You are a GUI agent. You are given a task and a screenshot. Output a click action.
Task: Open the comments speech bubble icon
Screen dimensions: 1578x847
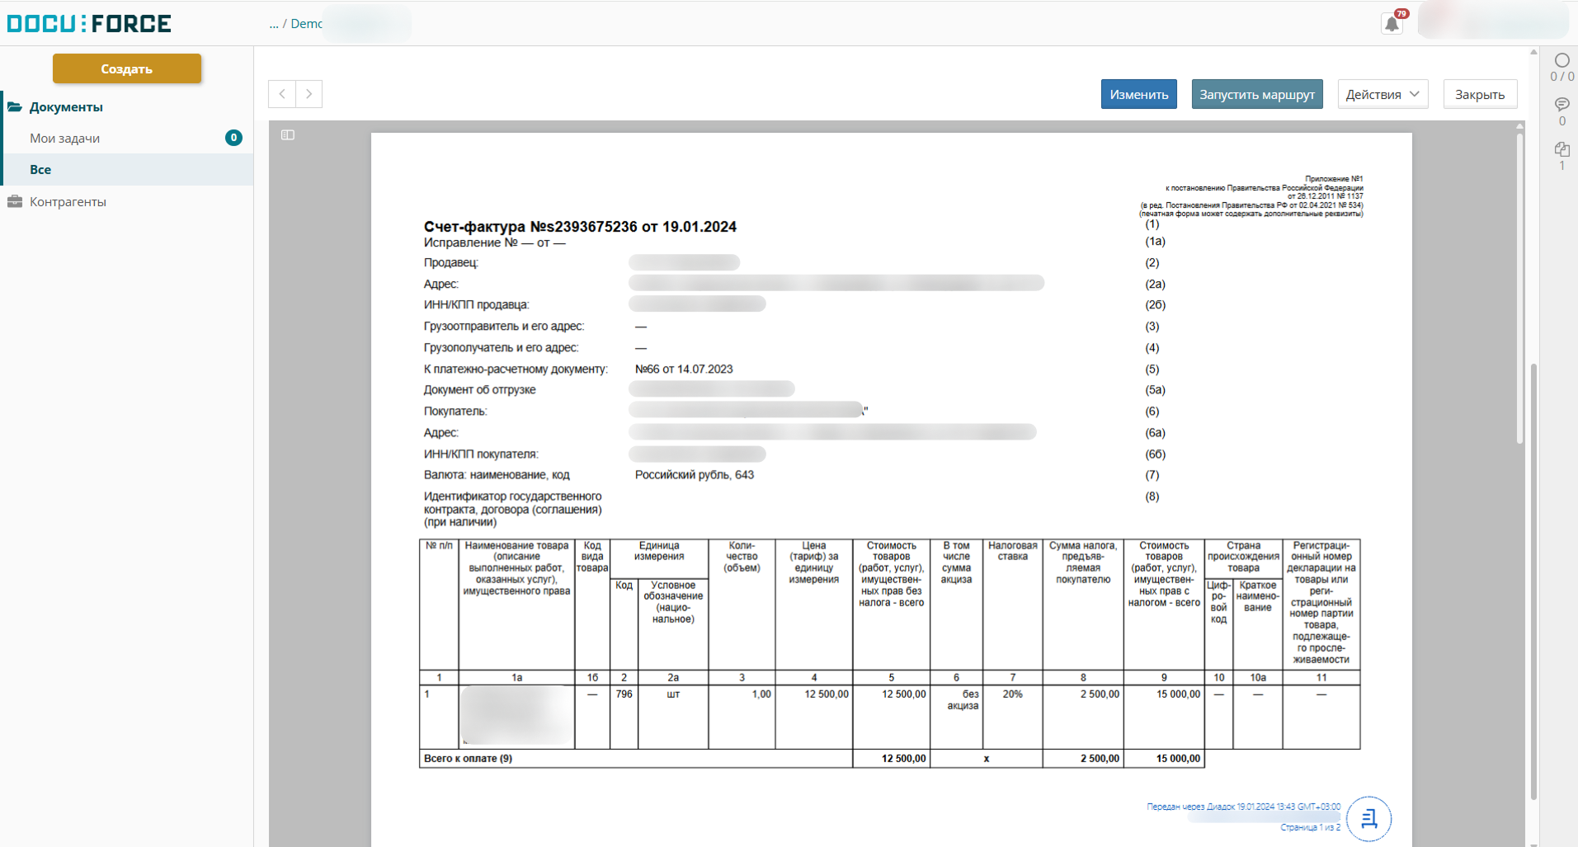pyautogui.click(x=1562, y=105)
